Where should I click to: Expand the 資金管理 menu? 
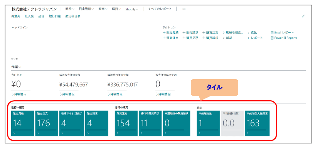[86, 9]
